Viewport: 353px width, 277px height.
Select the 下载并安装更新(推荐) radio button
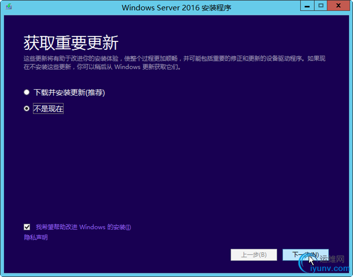pos(27,92)
